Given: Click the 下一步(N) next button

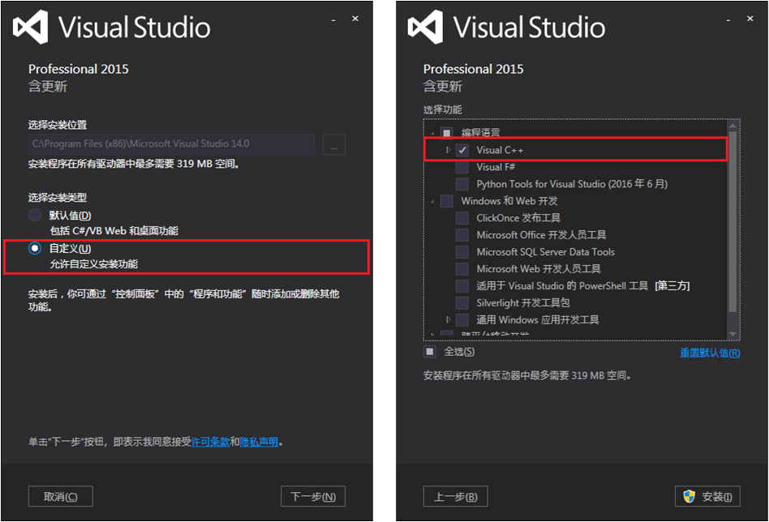Looking at the screenshot, I should (313, 497).
